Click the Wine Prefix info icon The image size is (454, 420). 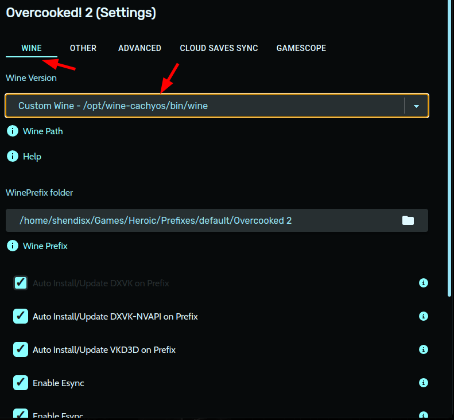(x=13, y=246)
